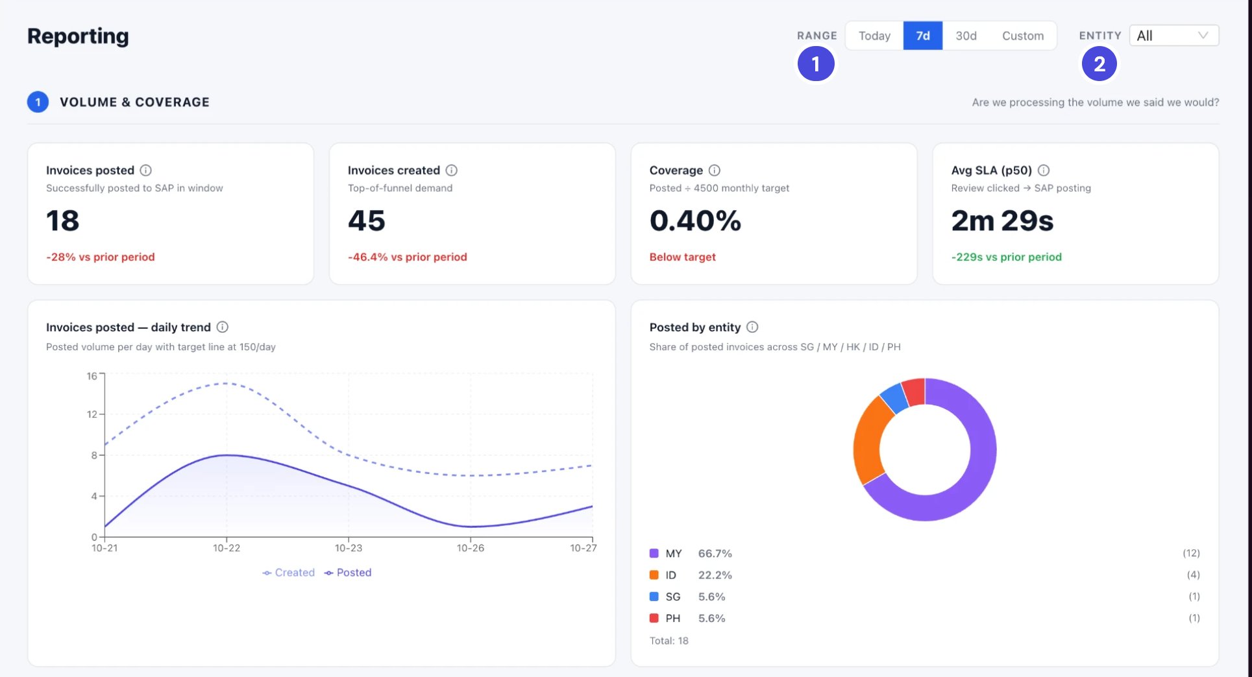Image resolution: width=1252 pixels, height=677 pixels.
Task: Click info icon beside Posted by entity
Action: click(752, 327)
